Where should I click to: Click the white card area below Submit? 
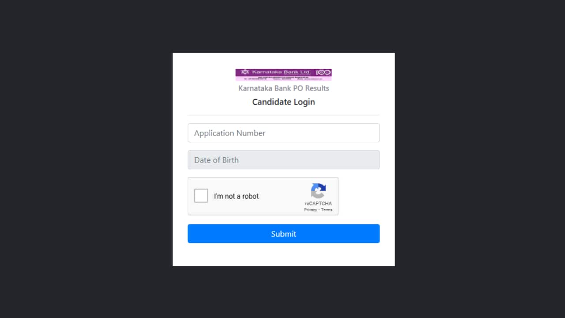click(x=283, y=255)
